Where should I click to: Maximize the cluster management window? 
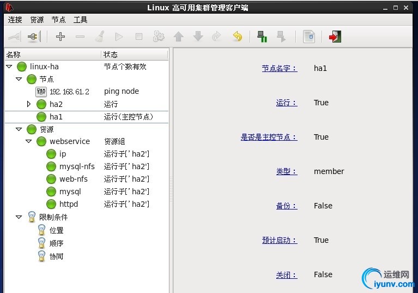pos(396,8)
